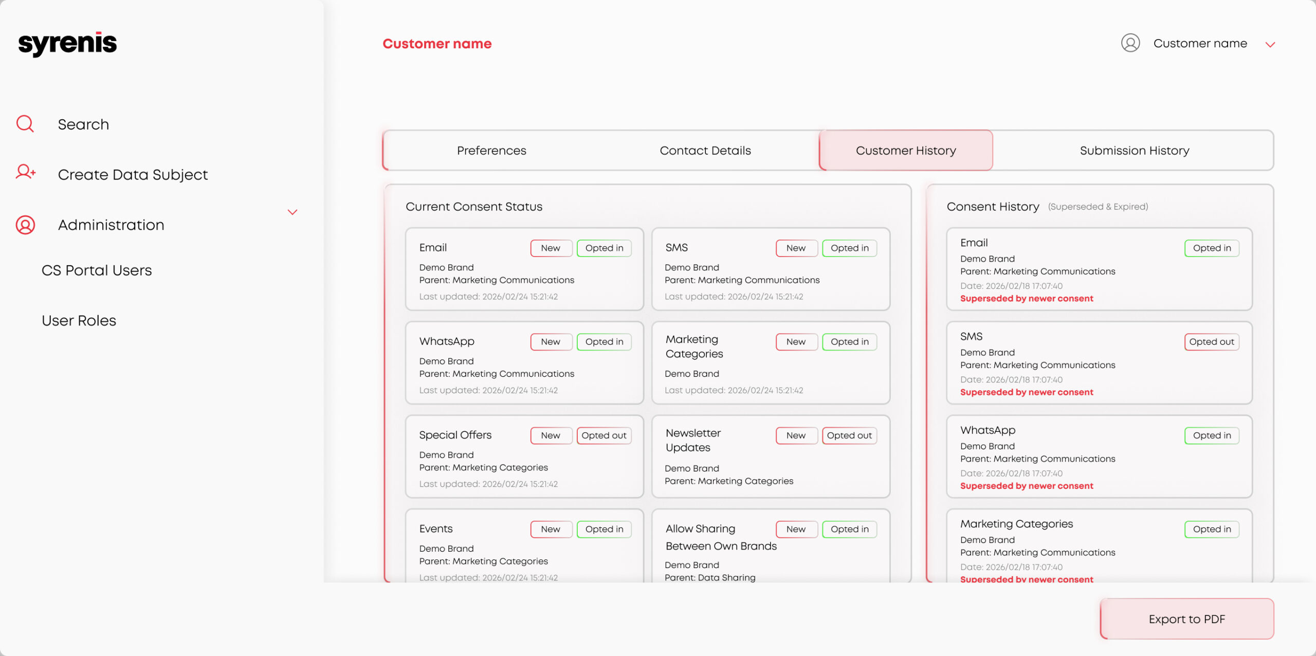This screenshot has width=1316, height=656.
Task: Open the Preferences tab
Action: coord(491,150)
